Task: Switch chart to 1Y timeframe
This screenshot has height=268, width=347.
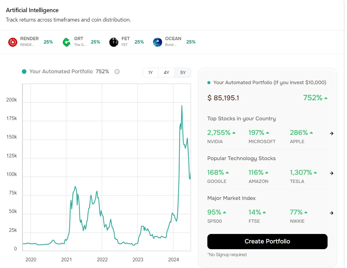Action: coord(151,73)
